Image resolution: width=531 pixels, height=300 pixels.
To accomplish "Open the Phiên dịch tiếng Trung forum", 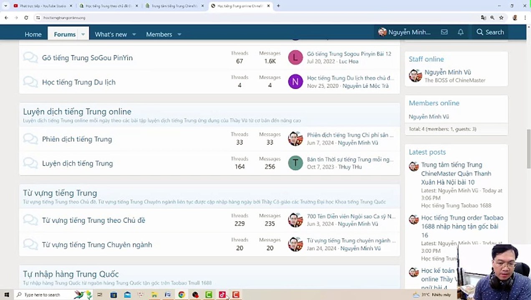I will [x=77, y=139].
